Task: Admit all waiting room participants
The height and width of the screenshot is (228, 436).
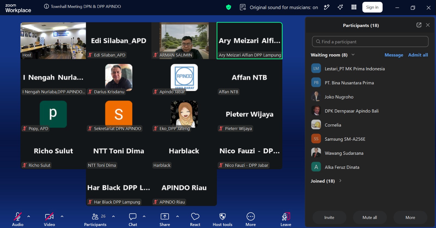Action: pos(418,55)
